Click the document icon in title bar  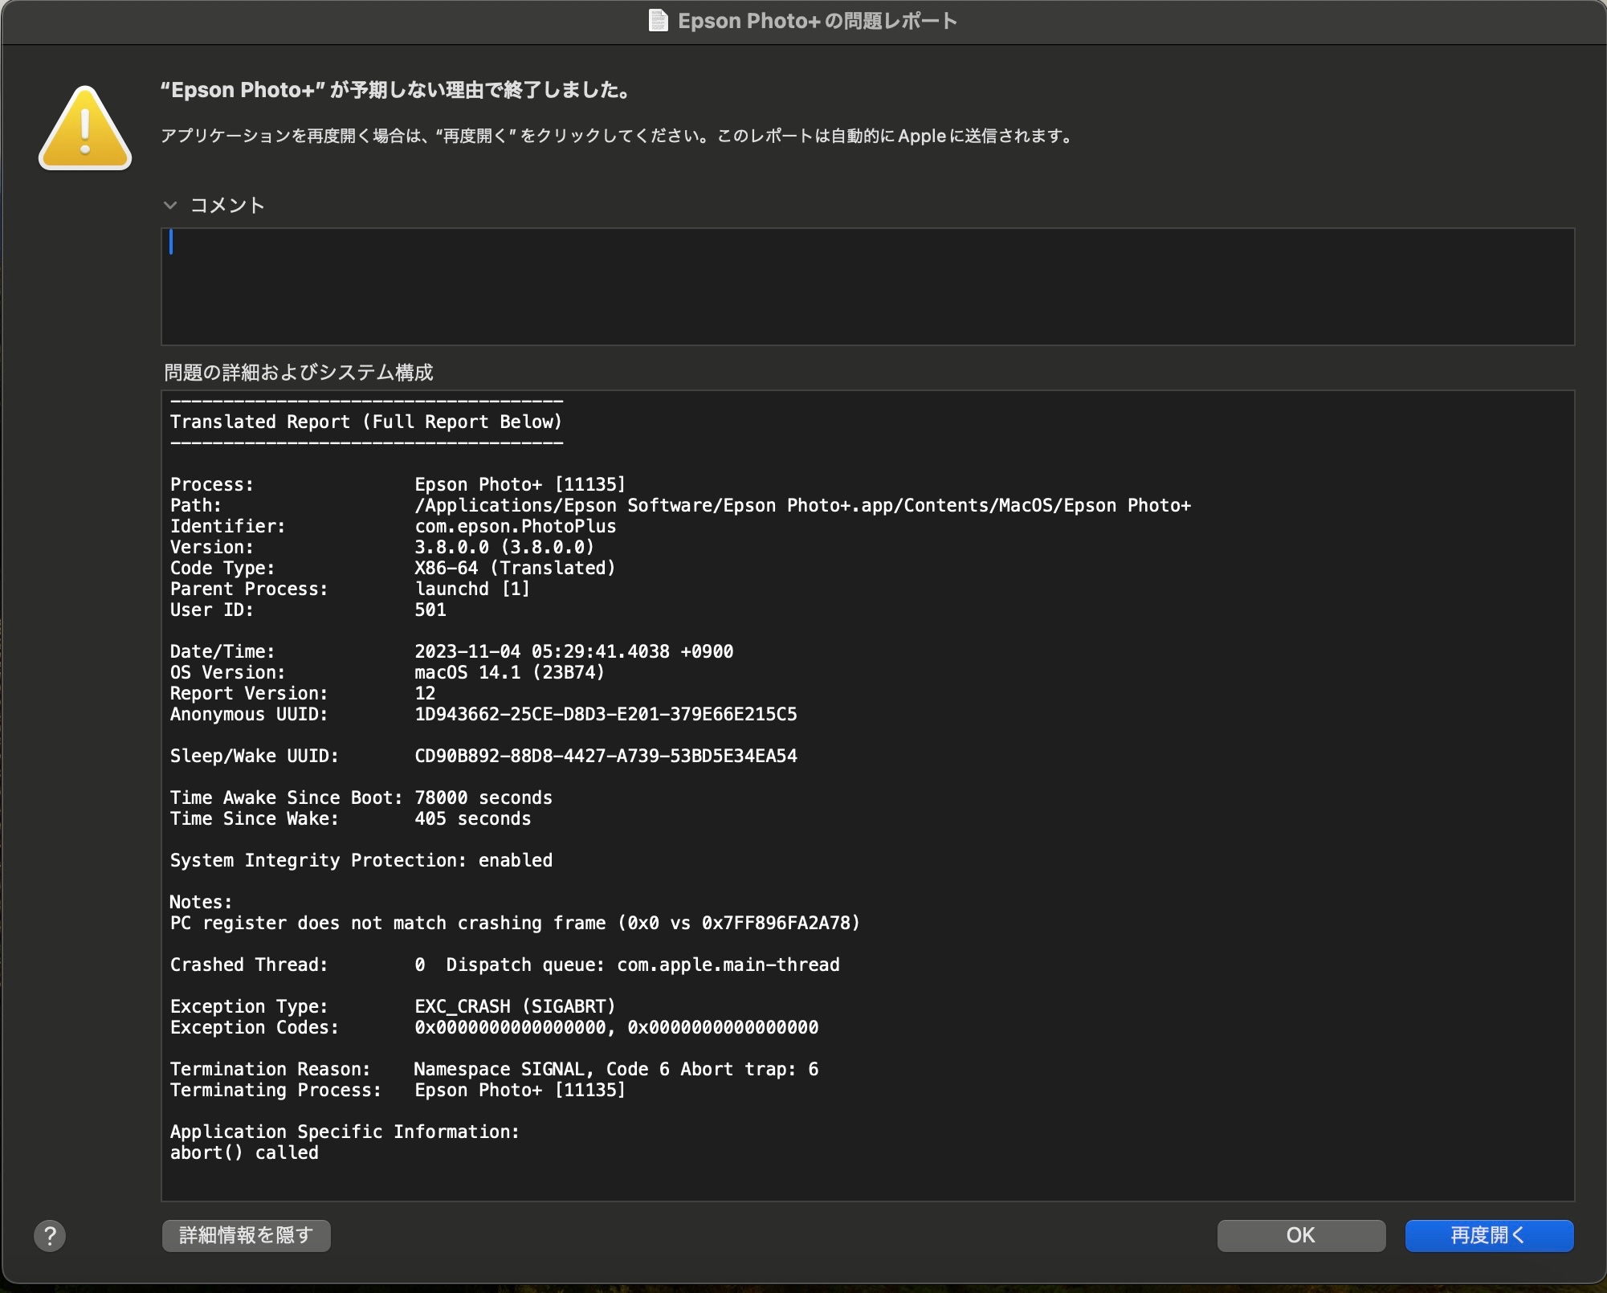click(658, 21)
